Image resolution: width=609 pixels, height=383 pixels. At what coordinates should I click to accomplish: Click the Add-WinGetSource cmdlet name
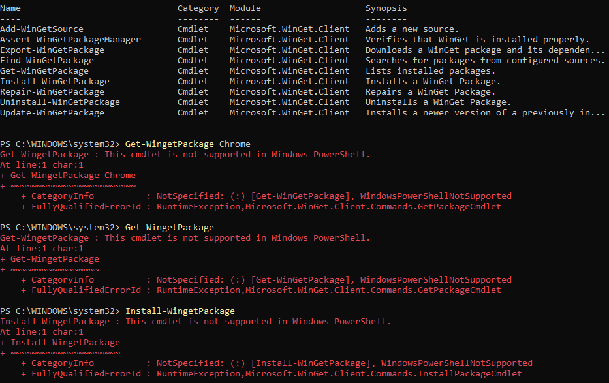(x=42, y=29)
